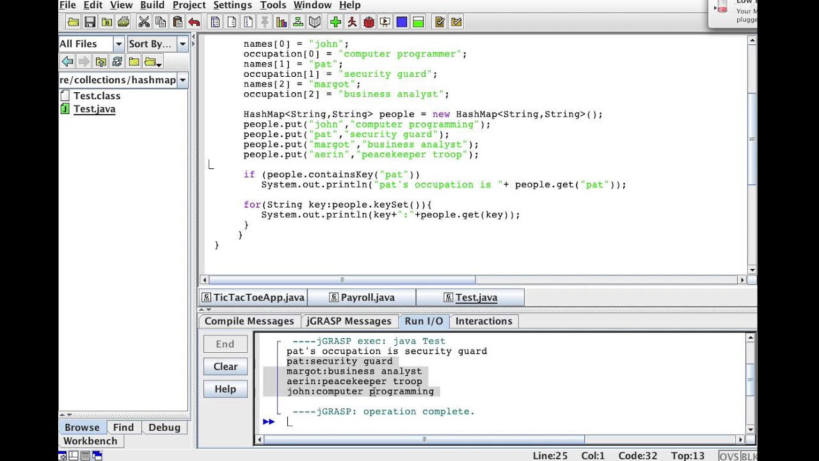Start debugging with the red ladybug icon

[x=369, y=22]
